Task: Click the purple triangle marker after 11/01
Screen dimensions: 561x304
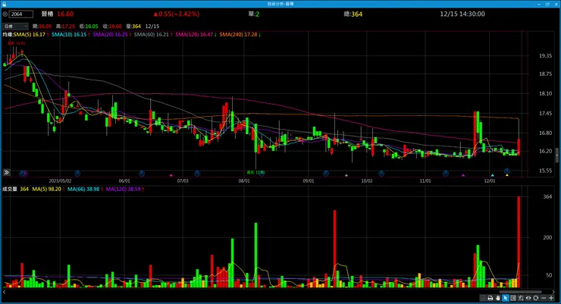Action: pyautogui.click(x=463, y=175)
